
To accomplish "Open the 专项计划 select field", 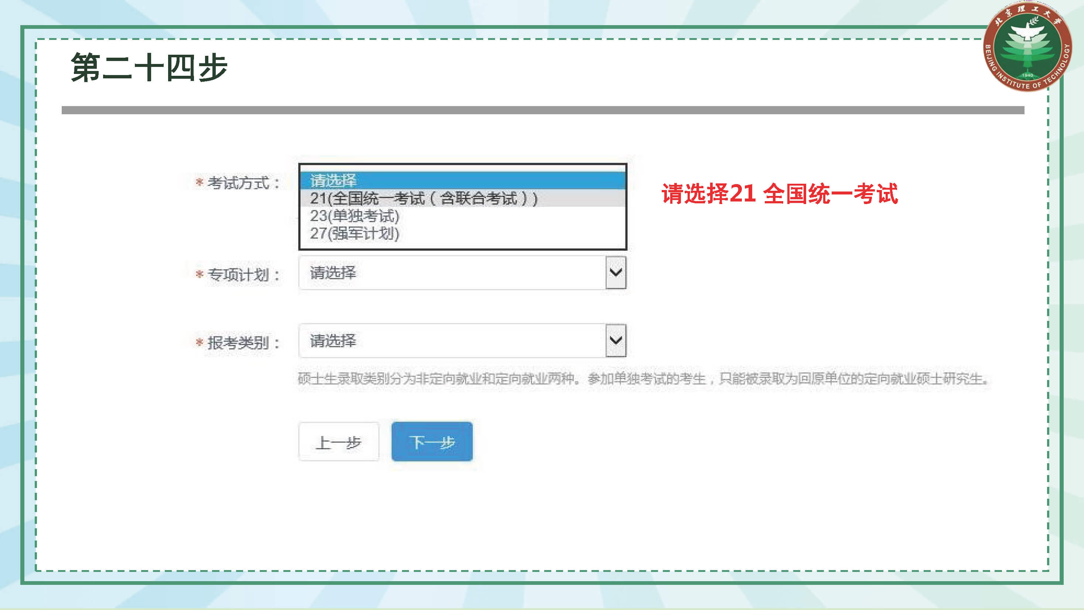I will point(452,273).
